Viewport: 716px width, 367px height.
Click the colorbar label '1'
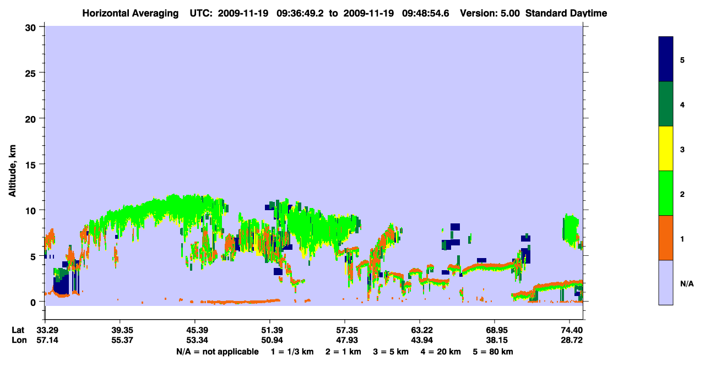point(682,239)
